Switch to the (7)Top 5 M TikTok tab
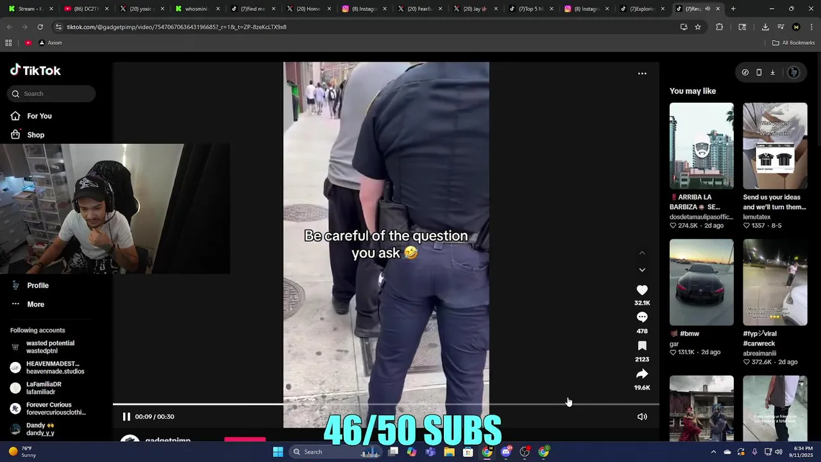Image resolution: width=821 pixels, height=462 pixels. click(530, 9)
